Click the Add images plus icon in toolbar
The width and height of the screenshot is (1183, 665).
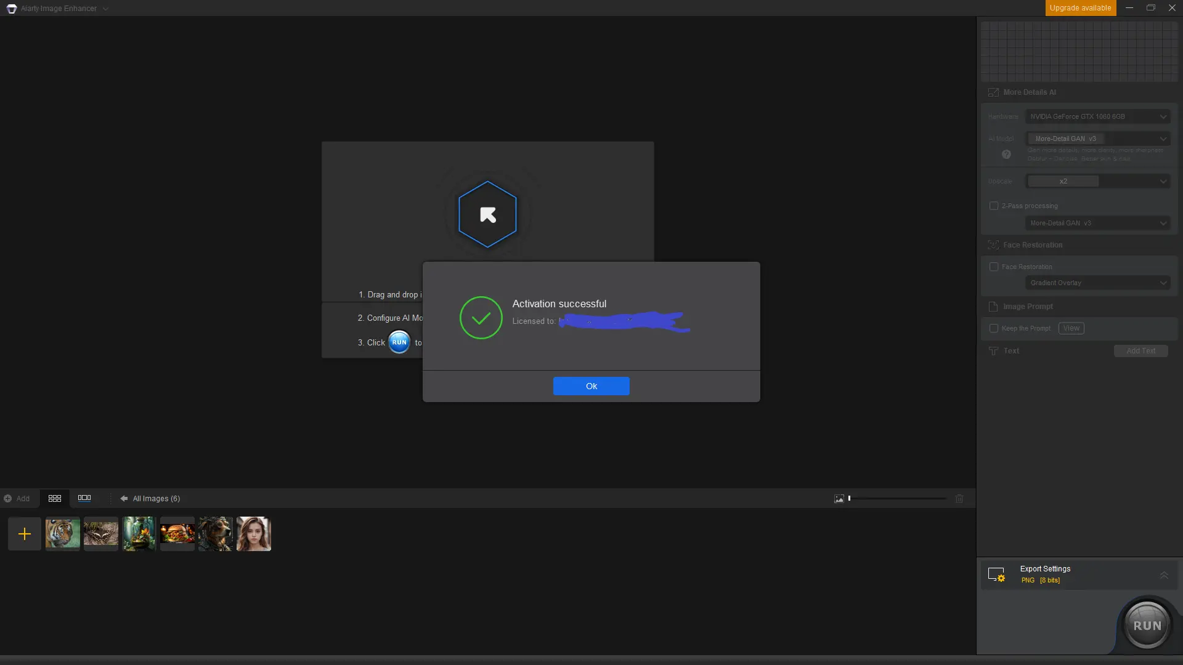tap(8, 499)
